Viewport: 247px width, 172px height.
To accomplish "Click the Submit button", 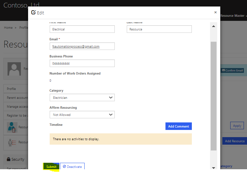I will [51, 167].
